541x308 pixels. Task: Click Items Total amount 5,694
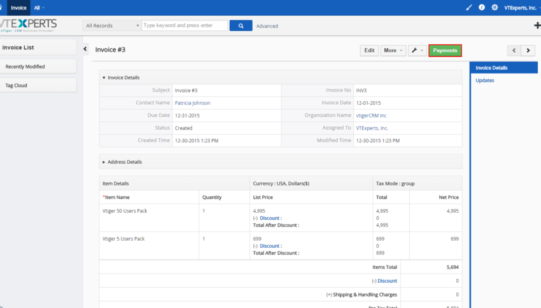pos(453,267)
